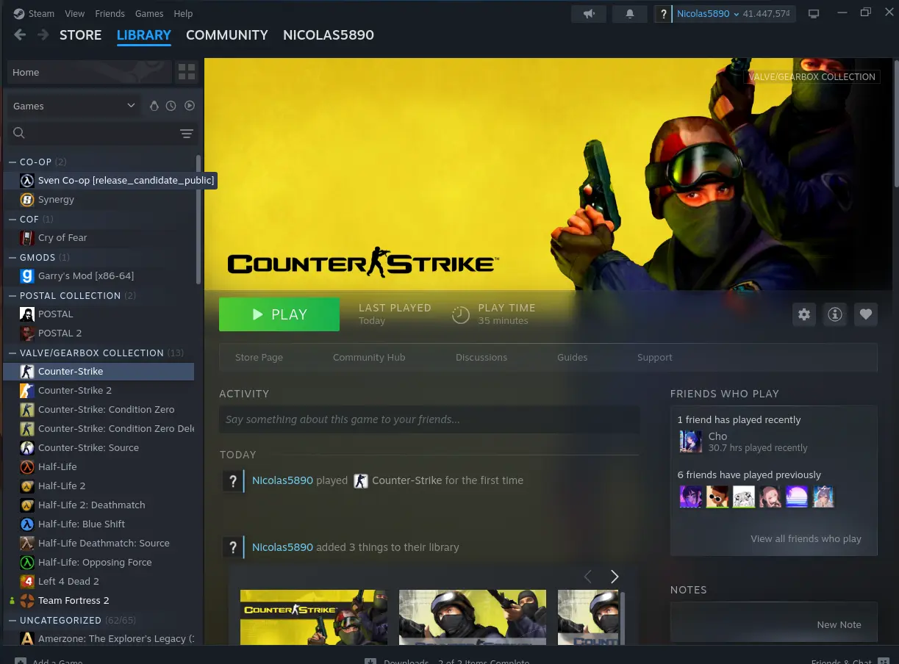Open advanced filter options icon
This screenshot has height=664, width=899.
pyautogui.click(x=187, y=133)
